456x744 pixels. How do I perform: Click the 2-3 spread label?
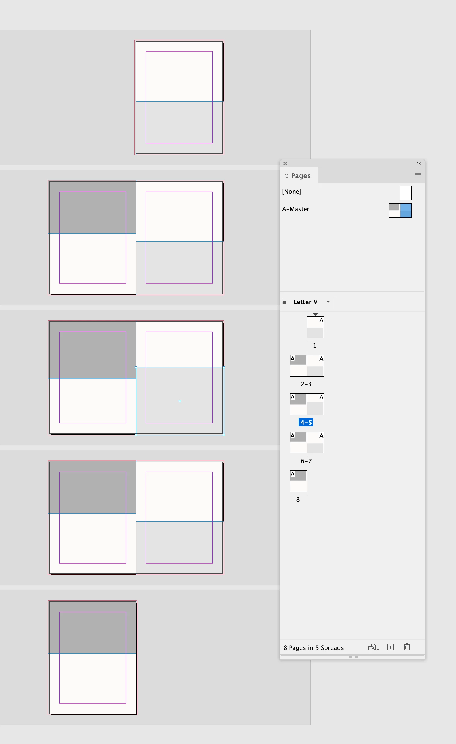click(306, 384)
